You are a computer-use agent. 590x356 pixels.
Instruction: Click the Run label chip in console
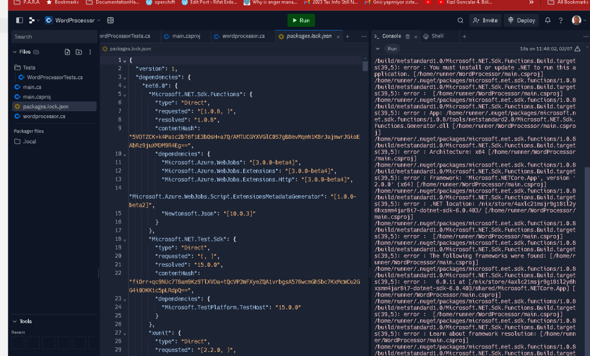pos(392,48)
